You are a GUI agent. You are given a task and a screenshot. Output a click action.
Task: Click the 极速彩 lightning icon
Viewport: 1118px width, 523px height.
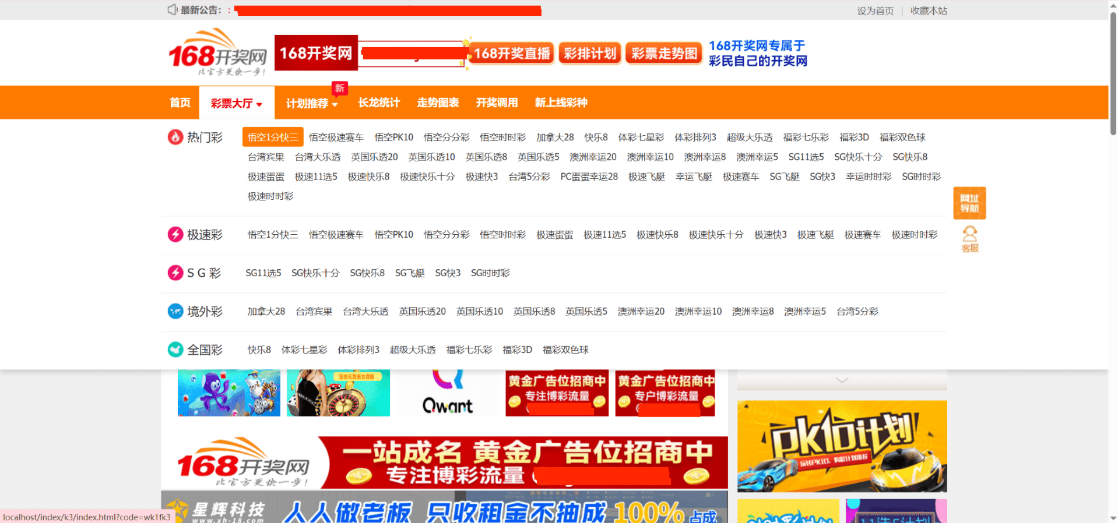point(175,235)
